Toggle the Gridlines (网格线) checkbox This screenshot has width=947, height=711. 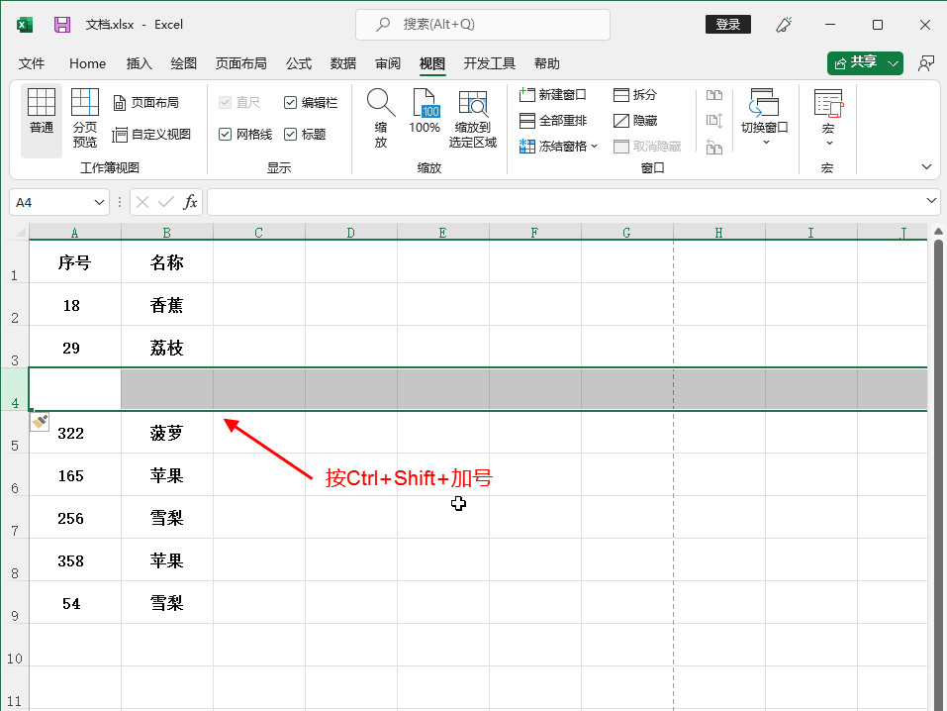pyautogui.click(x=225, y=135)
